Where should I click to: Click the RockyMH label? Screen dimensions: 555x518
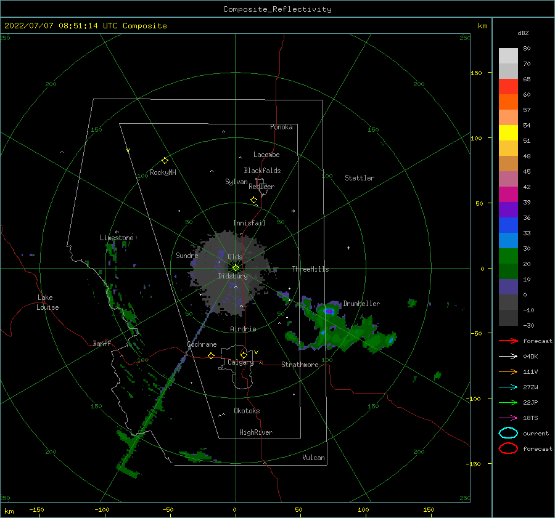tap(163, 172)
